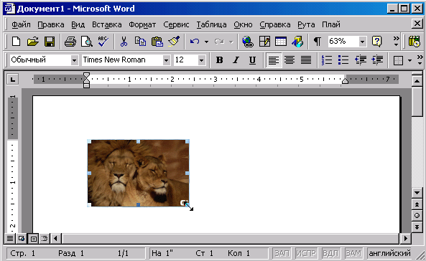
Task: Open the Вставка menu
Action: [107, 24]
